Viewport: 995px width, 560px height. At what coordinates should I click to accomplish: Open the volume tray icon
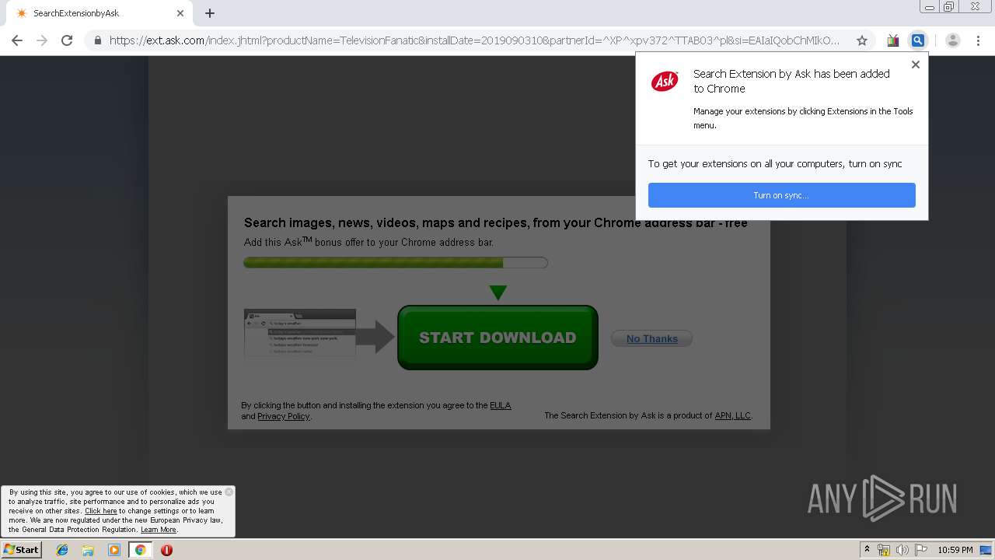pyautogui.click(x=902, y=550)
